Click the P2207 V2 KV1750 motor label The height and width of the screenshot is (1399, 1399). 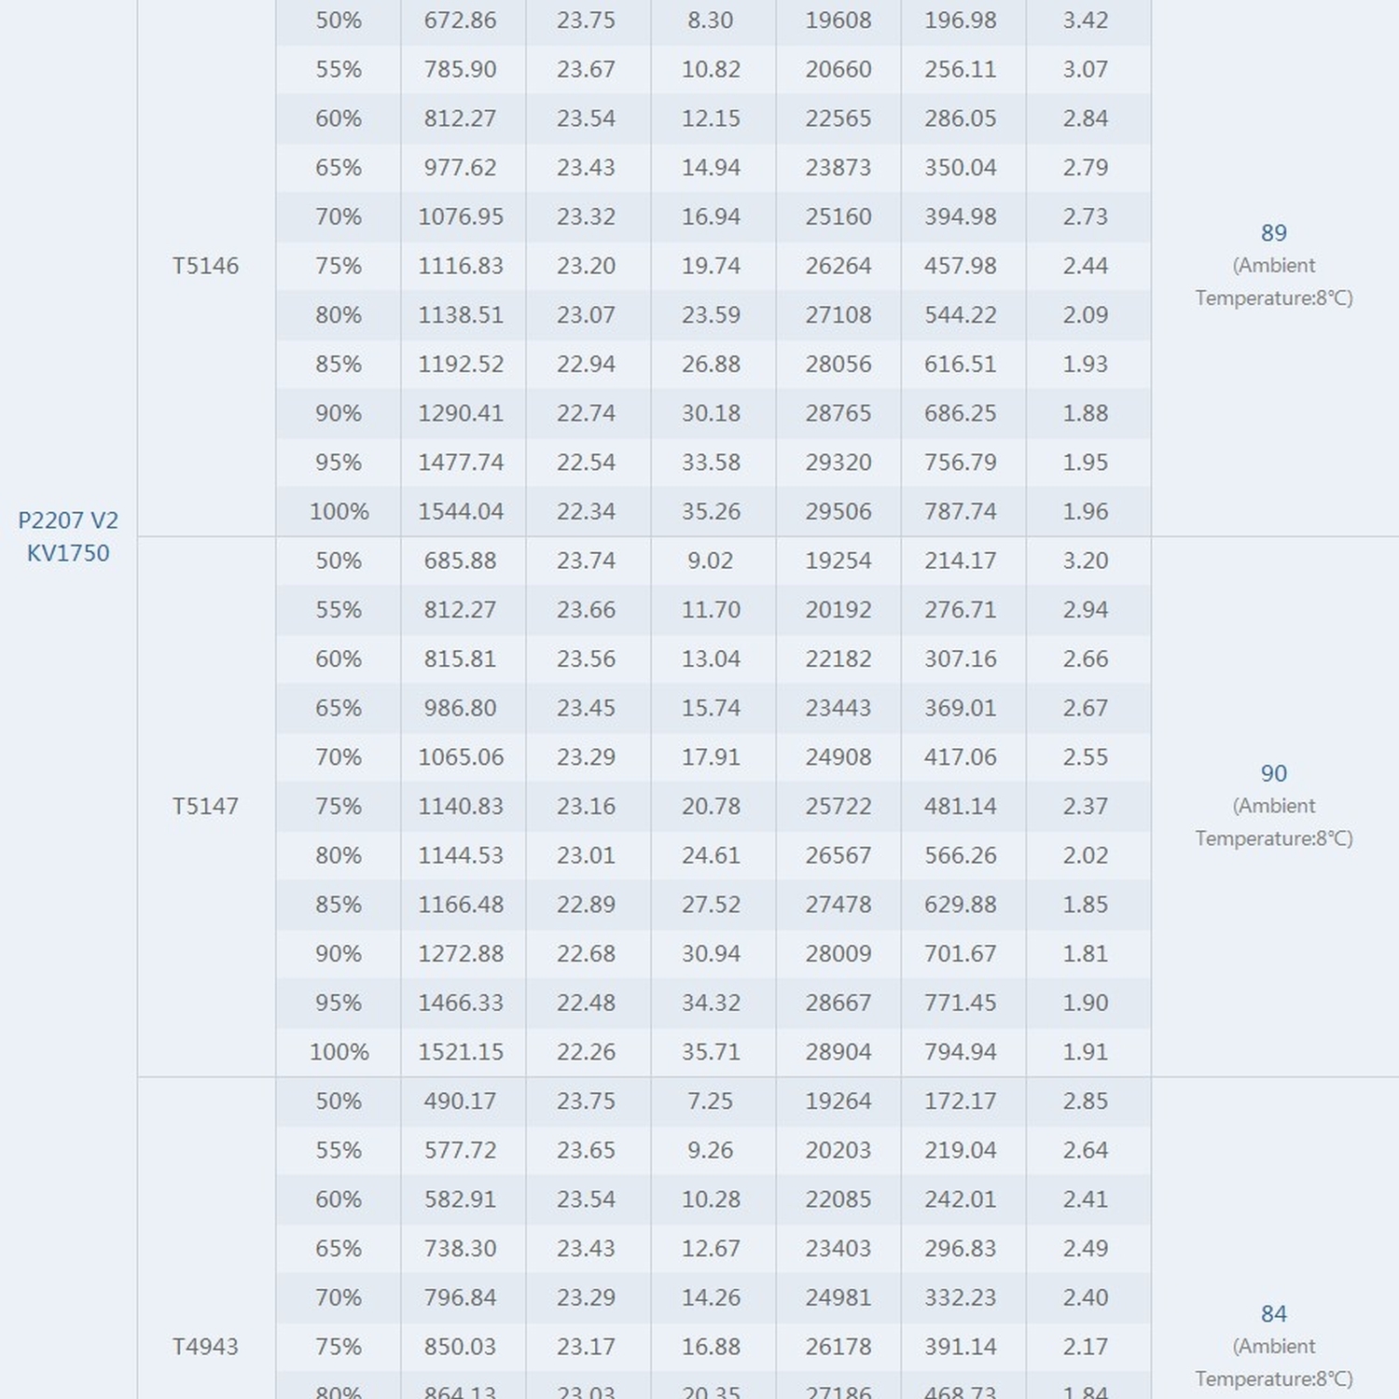tap(68, 536)
